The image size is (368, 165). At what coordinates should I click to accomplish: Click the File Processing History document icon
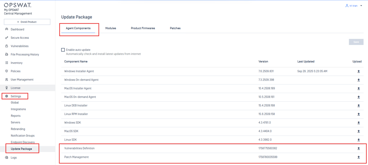(x=6, y=54)
